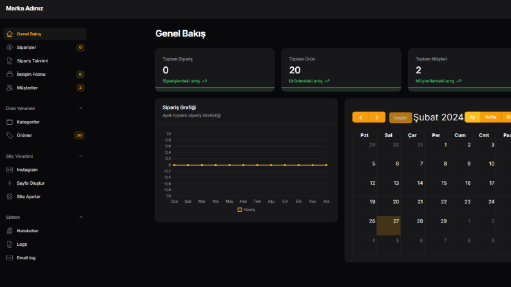Open Ürünler menu item

click(44, 135)
